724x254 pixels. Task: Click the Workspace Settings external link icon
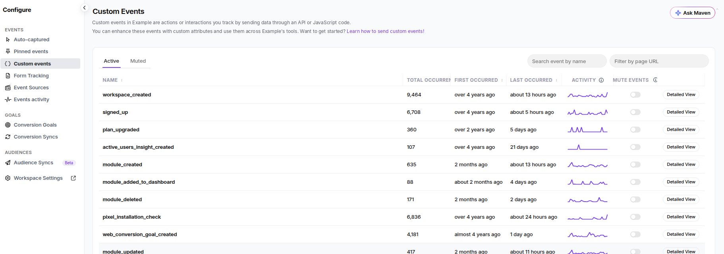73,178
